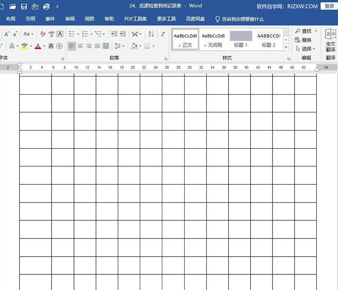Click right indent marker on ruler

pyautogui.click(x=316, y=69)
